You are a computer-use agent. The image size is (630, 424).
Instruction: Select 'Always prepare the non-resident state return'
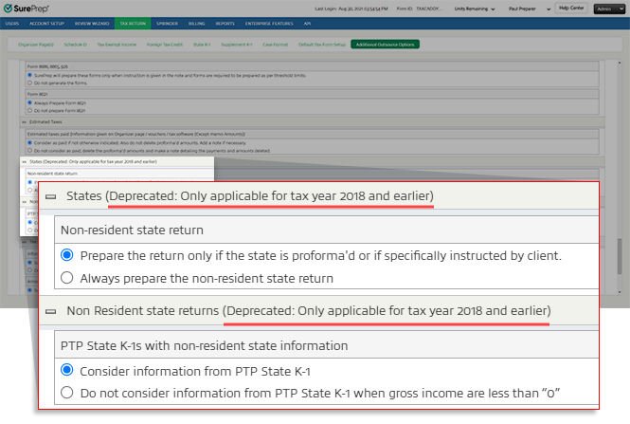[x=66, y=278]
